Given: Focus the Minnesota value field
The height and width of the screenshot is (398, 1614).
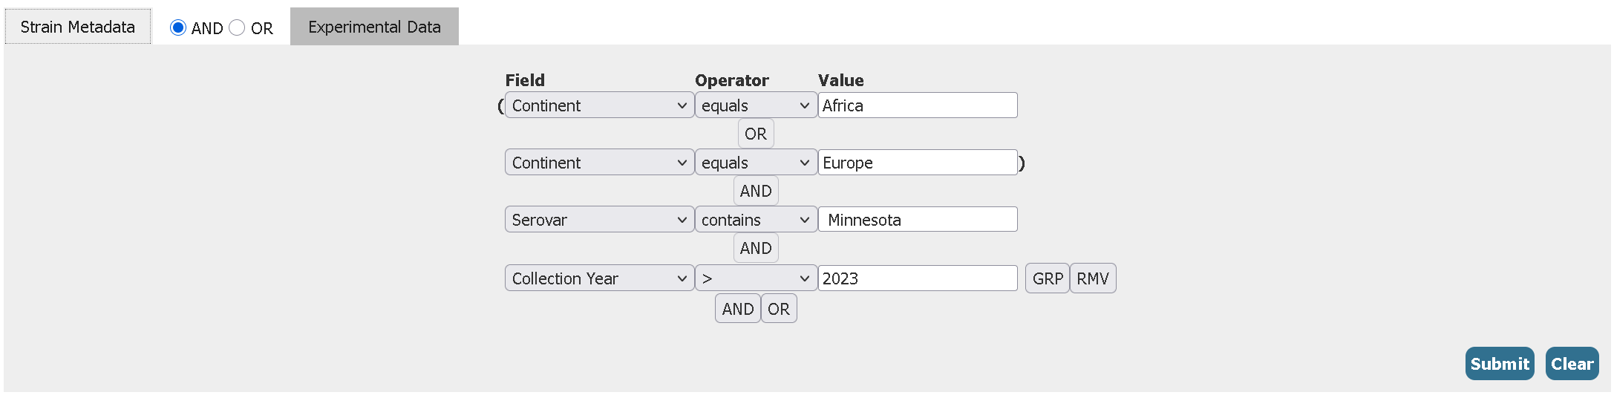Looking at the screenshot, I should (917, 220).
